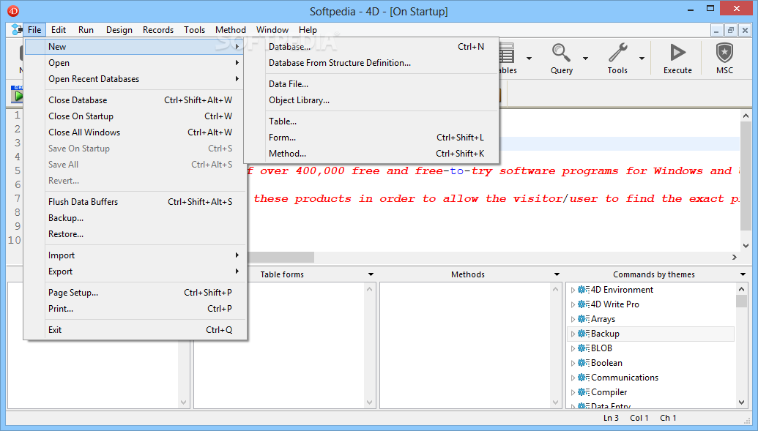Open the Records menu

tap(158, 30)
